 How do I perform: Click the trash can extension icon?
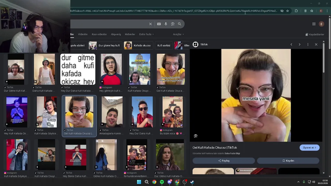point(305,11)
